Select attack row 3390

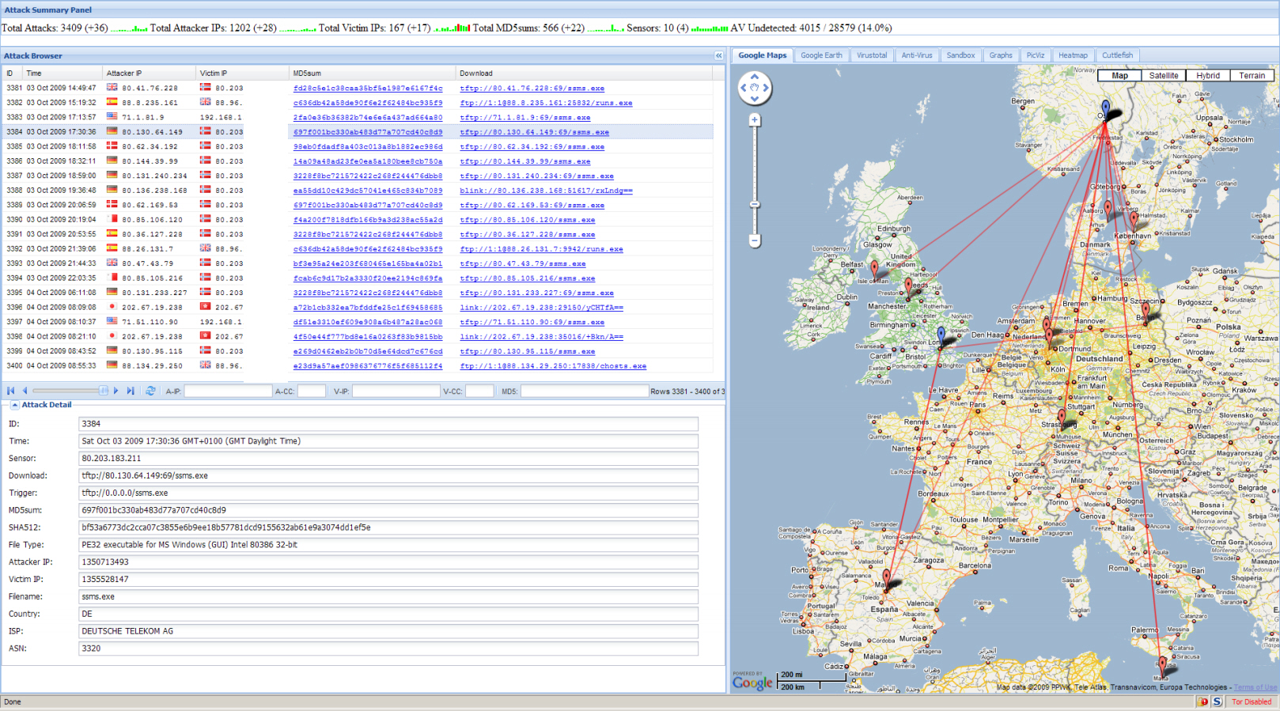click(x=358, y=220)
